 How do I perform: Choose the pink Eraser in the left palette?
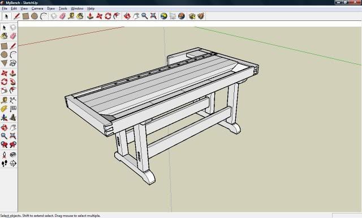[13, 36]
